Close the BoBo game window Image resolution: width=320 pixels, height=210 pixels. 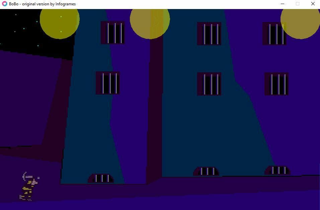pos(313,4)
